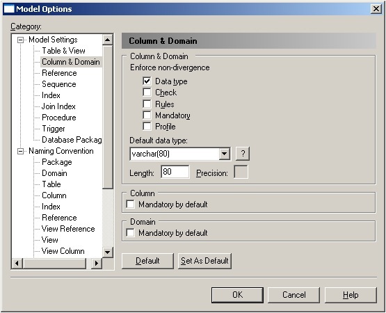Click the horizontal scrollbar thumb in category list

[x=54, y=263]
